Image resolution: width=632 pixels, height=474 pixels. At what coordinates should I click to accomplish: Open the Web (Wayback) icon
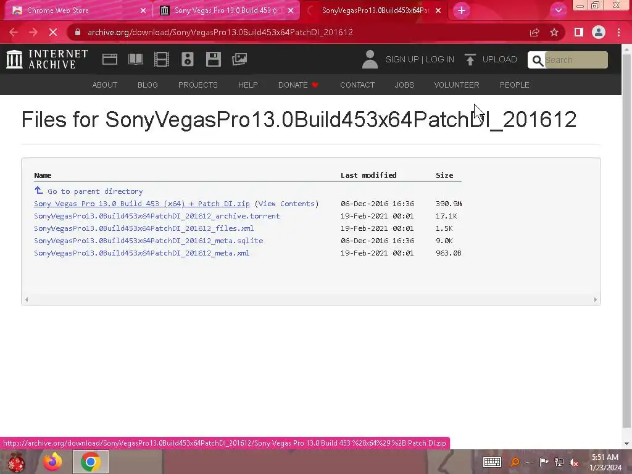(x=110, y=59)
